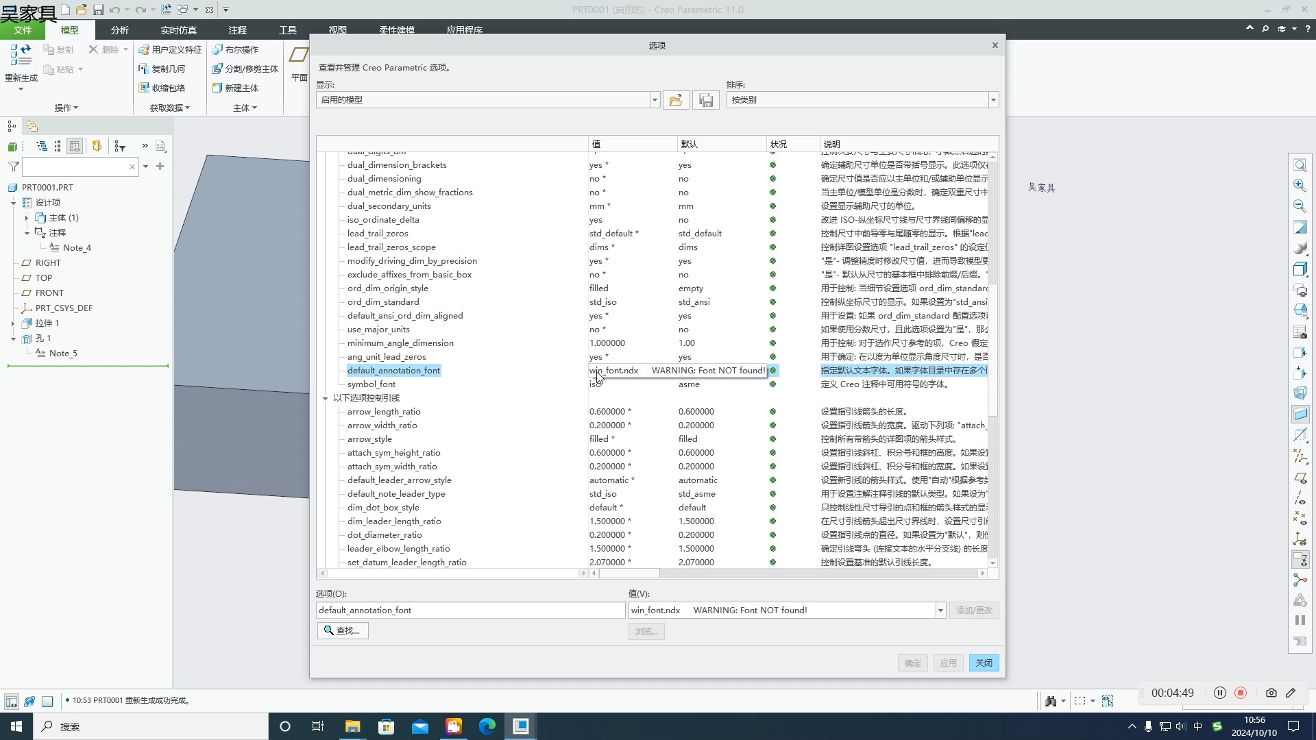Open Microsoft Edge from the taskbar
Screen dimensions: 1316x740
[x=487, y=726]
